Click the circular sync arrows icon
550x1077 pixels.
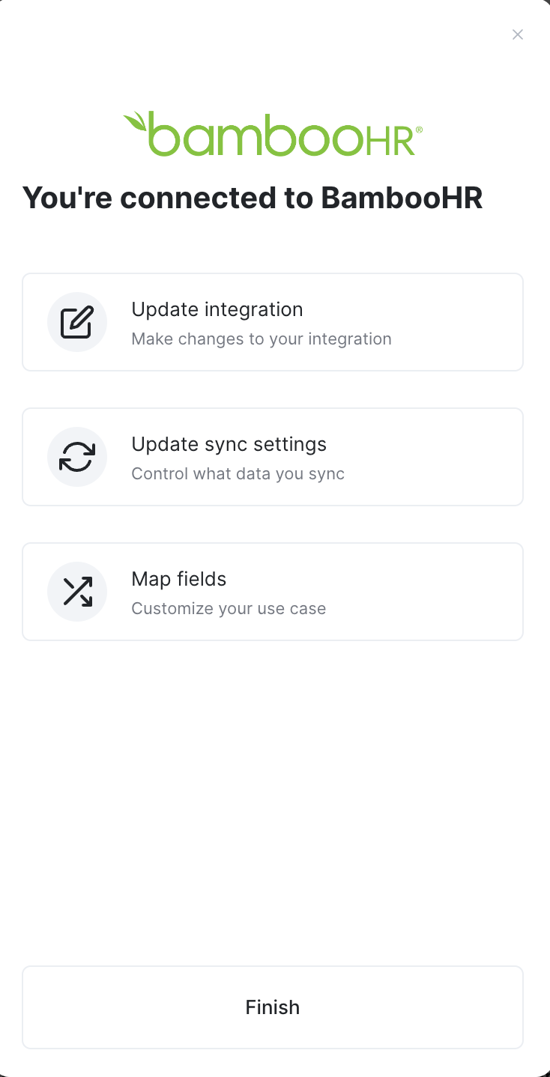77,457
